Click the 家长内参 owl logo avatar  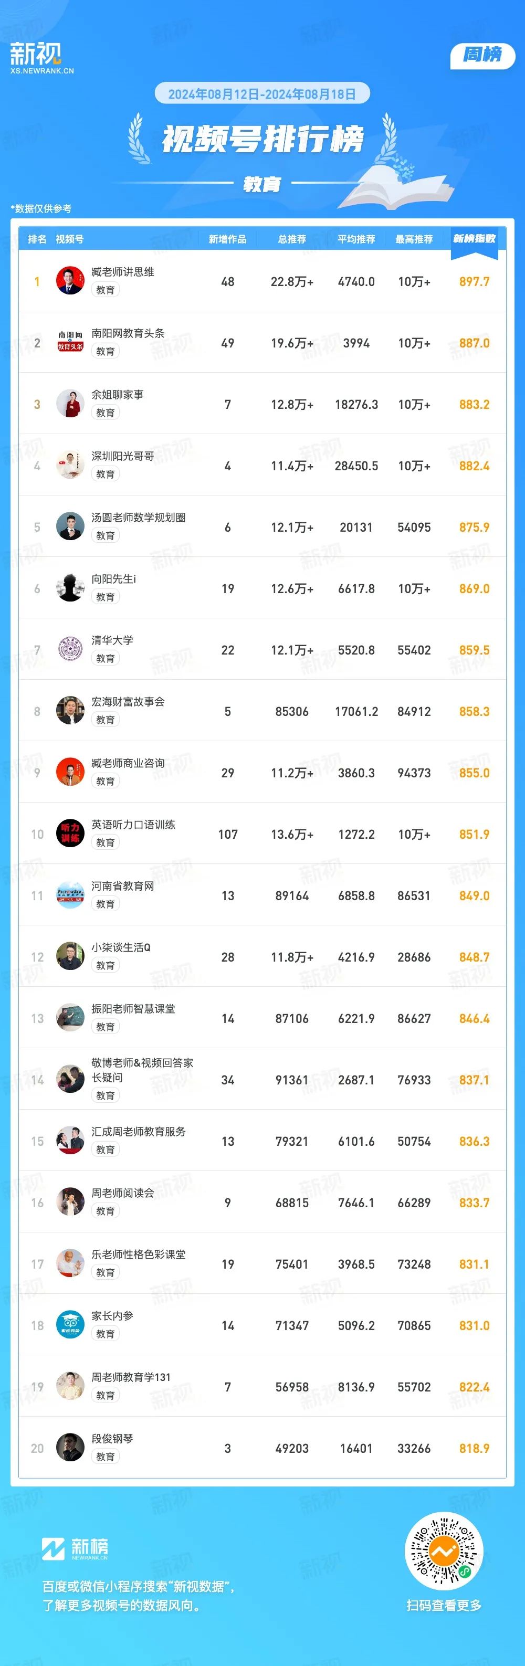pos(70,1325)
